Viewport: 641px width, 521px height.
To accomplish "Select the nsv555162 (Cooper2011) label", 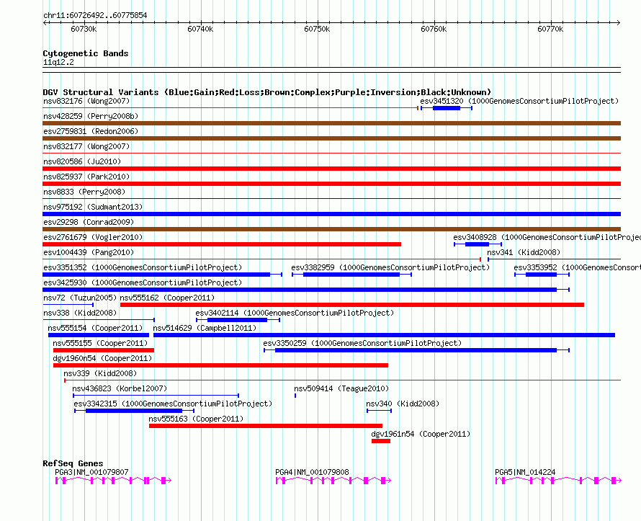I will click(167, 298).
